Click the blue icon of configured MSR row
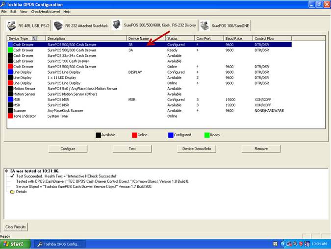331x249 pixels. 10,100
